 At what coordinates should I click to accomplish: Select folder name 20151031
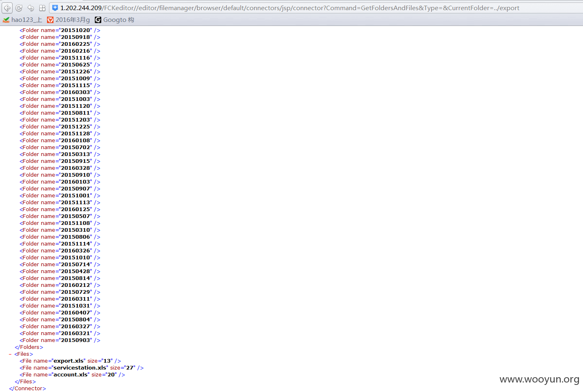75,306
